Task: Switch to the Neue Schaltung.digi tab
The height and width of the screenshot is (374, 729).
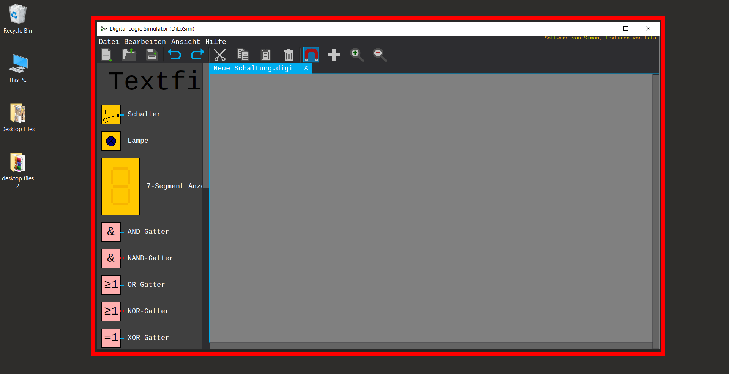Action: [x=253, y=68]
